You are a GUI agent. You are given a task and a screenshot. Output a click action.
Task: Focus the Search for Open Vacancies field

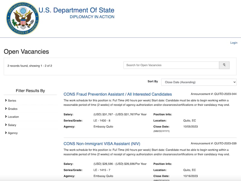pyautogui.click(x=171, y=65)
